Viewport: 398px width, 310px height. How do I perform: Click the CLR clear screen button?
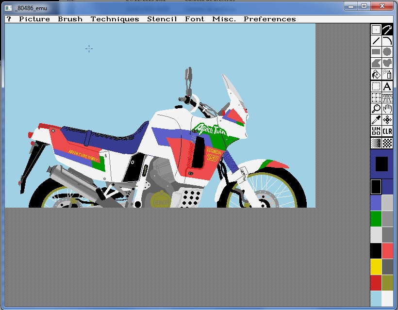tap(387, 131)
